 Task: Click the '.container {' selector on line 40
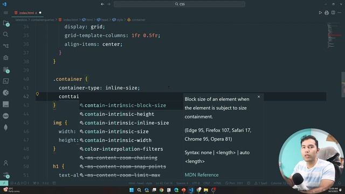pyautogui.click(x=71, y=79)
